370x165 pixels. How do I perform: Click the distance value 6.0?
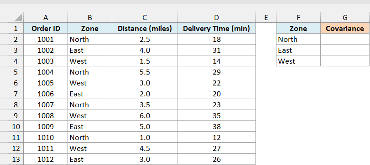[x=145, y=115]
